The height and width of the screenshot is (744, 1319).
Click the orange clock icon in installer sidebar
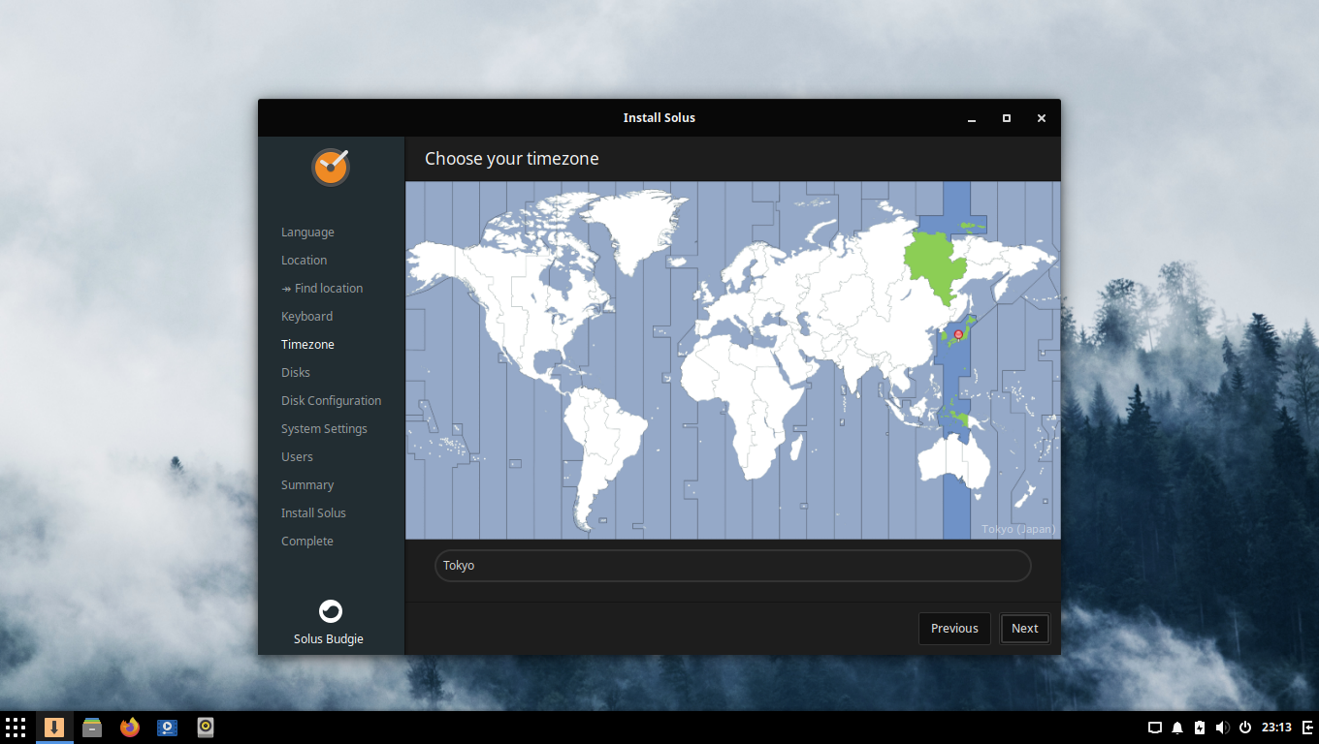pyautogui.click(x=331, y=168)
